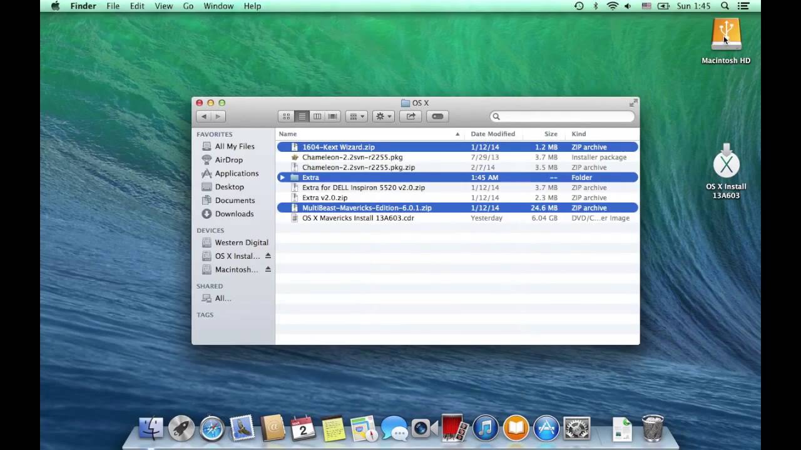The width and height of the screenshot is (801, 450).
Task: Open Spotlight search in menu bar
Action: click(x=725, y=6)
